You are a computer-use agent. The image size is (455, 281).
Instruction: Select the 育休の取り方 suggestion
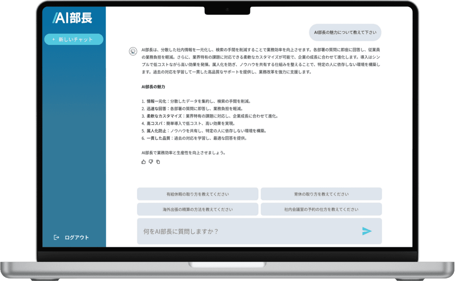[321, 194]
